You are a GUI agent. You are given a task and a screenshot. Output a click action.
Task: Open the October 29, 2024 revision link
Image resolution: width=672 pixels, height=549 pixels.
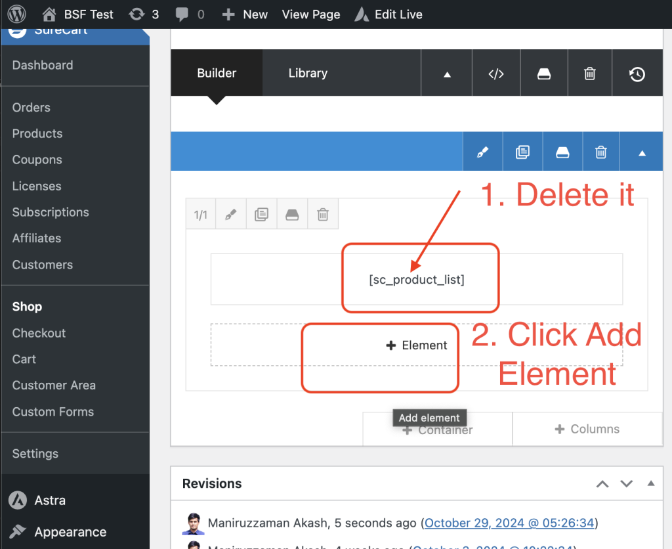pyautogui.click(x=509, y=523)
